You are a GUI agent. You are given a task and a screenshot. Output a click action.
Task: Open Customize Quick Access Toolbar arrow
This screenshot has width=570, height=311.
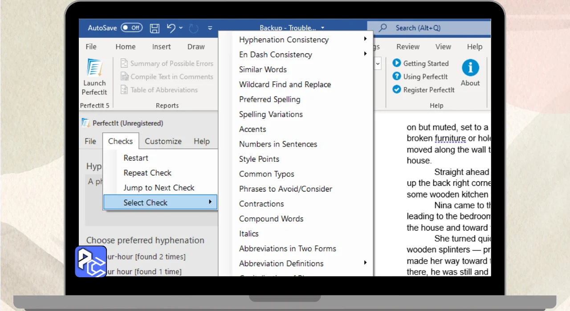(x=210, y=28)
